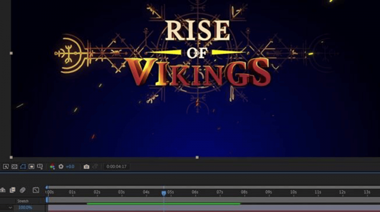Open the Fast Previews options icon

click(6, 167)
